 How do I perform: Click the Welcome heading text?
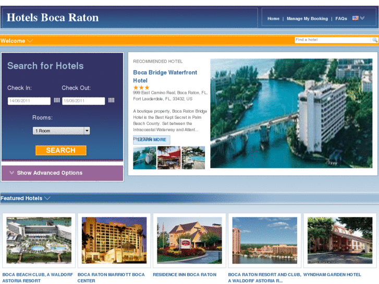(x=13, y=41)
